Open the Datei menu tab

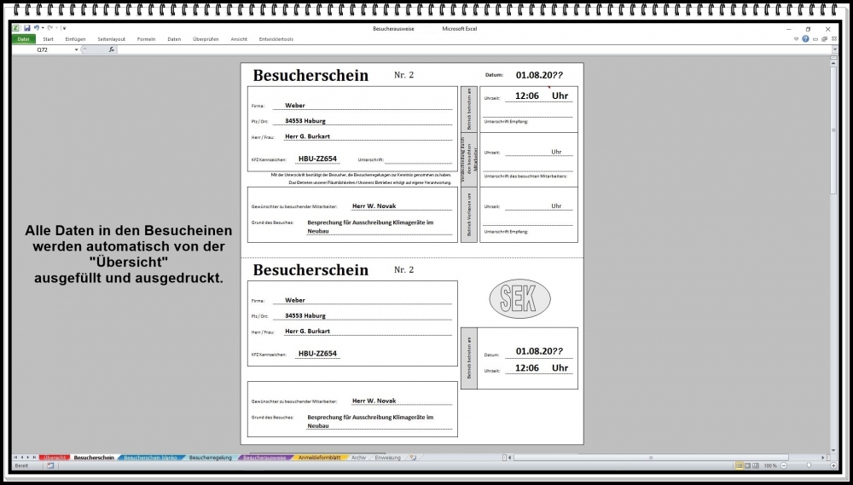pyautogui.click(x=23, y=39)
